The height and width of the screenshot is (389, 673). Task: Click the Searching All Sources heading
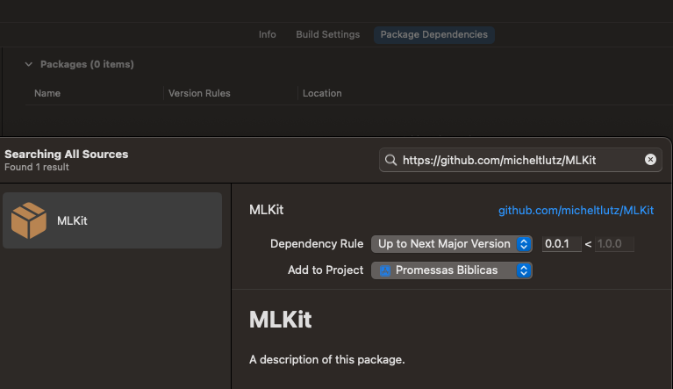click(x=66, y=155)
